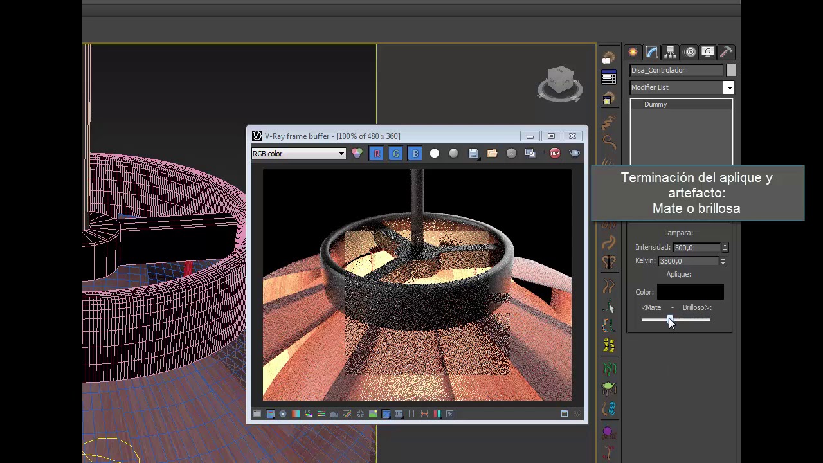Click the Kelvin value field
The height and width of the screenshot is (463, 823).
click(x=688, y=261)
